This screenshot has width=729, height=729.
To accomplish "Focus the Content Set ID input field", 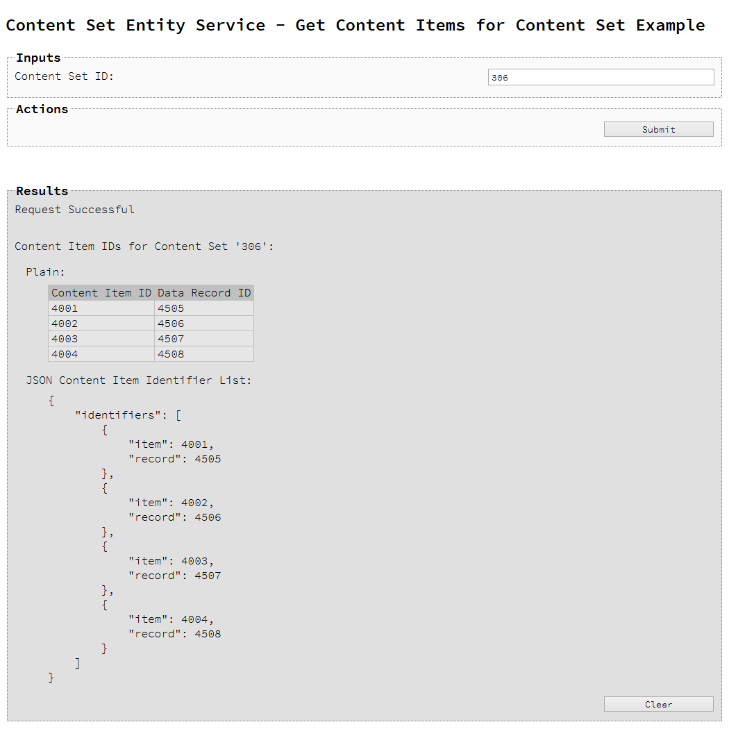I will pos(601,77).
